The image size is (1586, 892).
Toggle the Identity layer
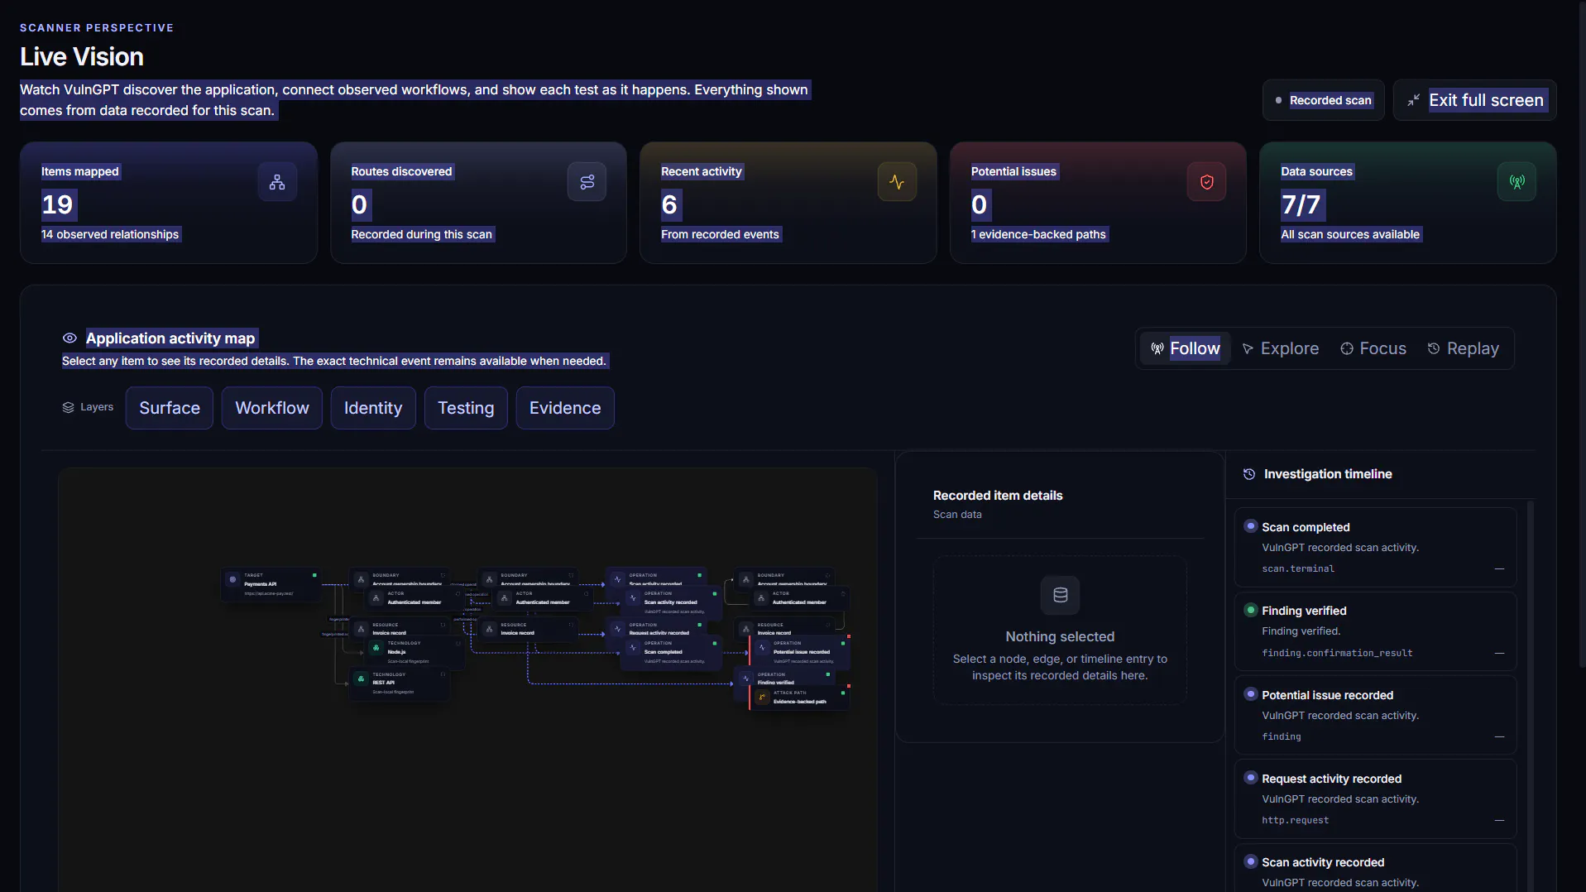pyautogui.click(x=373, y=408)
